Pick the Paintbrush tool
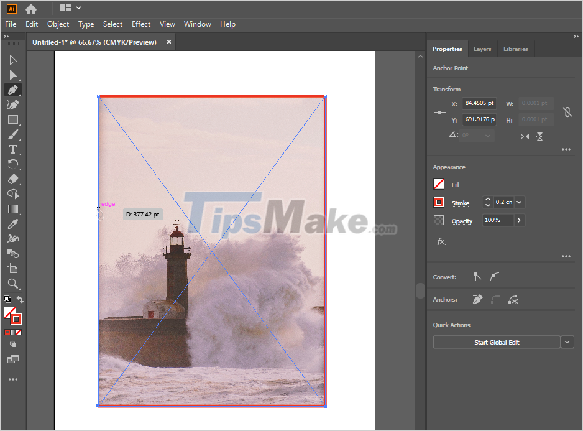This screenshot has height=431, width=583. [x=13, y=134]
